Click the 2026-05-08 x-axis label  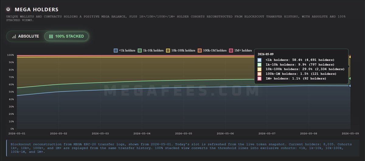point(308,133)
